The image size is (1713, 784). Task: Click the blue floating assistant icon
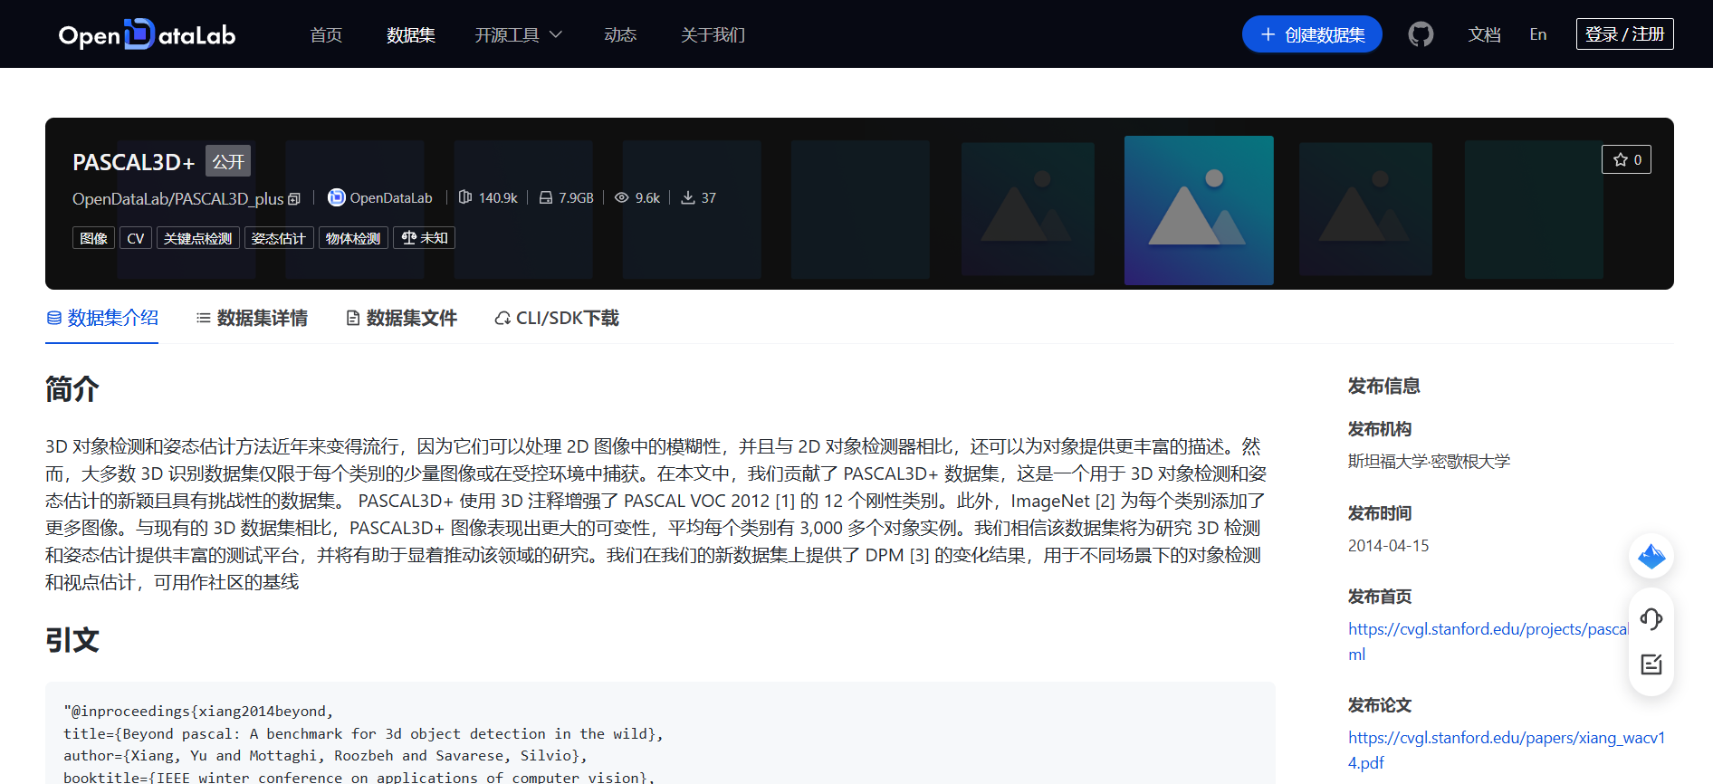(1651, 556)
